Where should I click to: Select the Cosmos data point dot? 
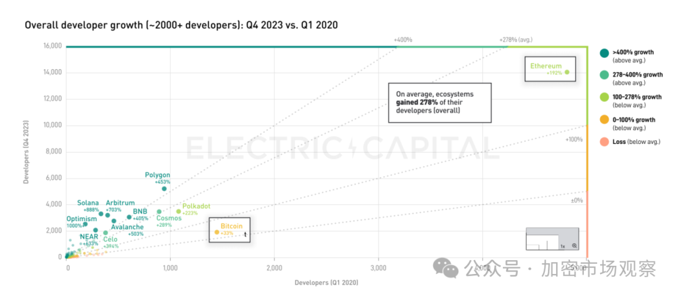coord(159,212)
